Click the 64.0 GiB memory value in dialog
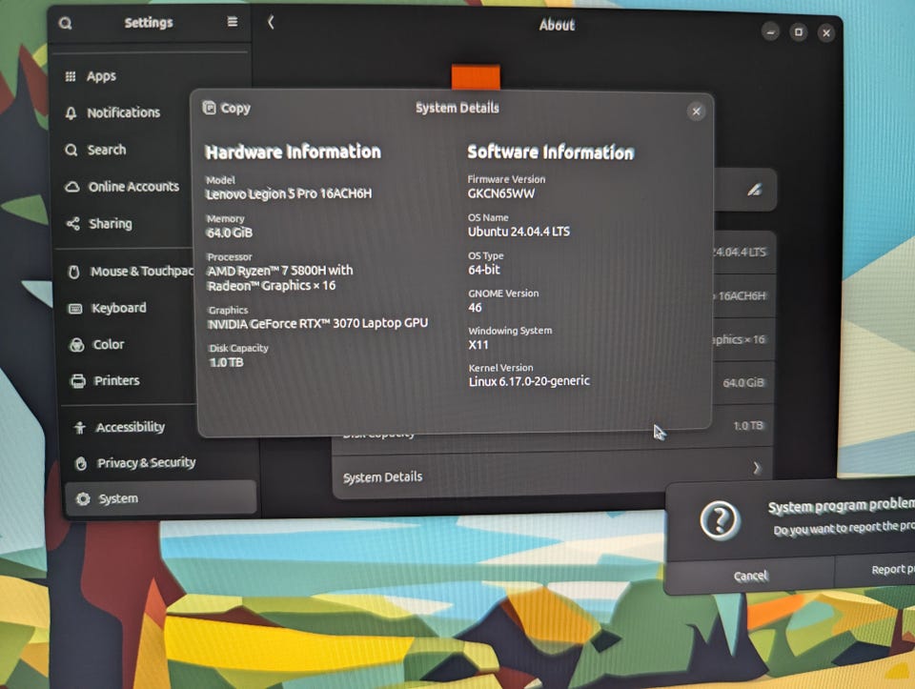 coord(230,233)
